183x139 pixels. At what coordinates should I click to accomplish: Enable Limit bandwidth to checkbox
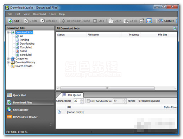pyautogui.click(x=88, y=101)
